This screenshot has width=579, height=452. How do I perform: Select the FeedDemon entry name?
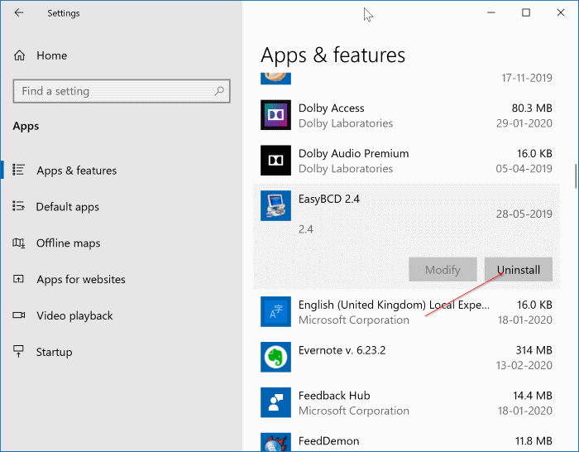(x=328, y=441)
